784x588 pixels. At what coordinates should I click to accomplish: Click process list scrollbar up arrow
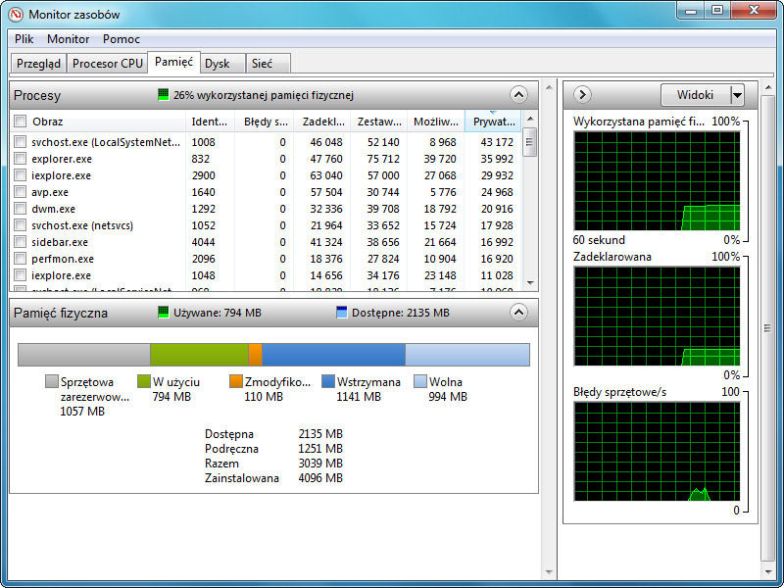click(530, 119)
